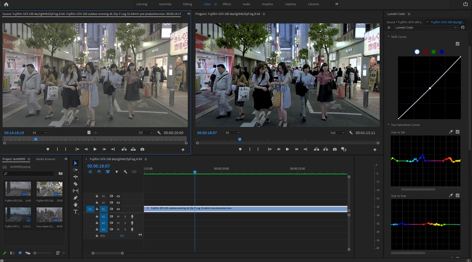Screen dimensions: 472x262
Task: Switch to the Editing workspace
Action: click(187, 4)
